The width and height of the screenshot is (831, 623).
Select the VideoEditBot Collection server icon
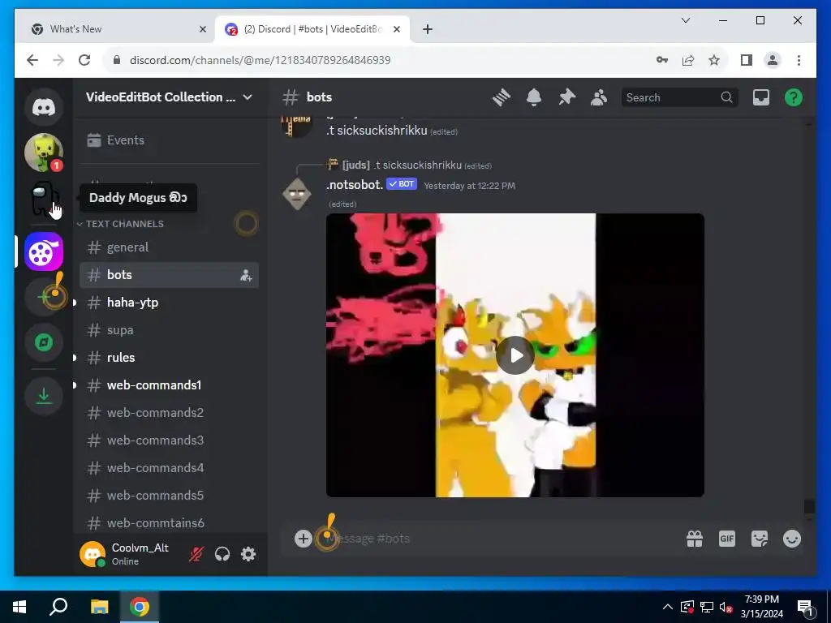pos(44,251)
